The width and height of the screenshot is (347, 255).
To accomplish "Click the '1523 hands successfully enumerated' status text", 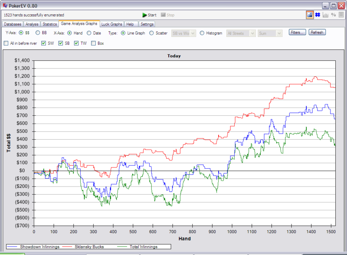I will tap(34, 15).
